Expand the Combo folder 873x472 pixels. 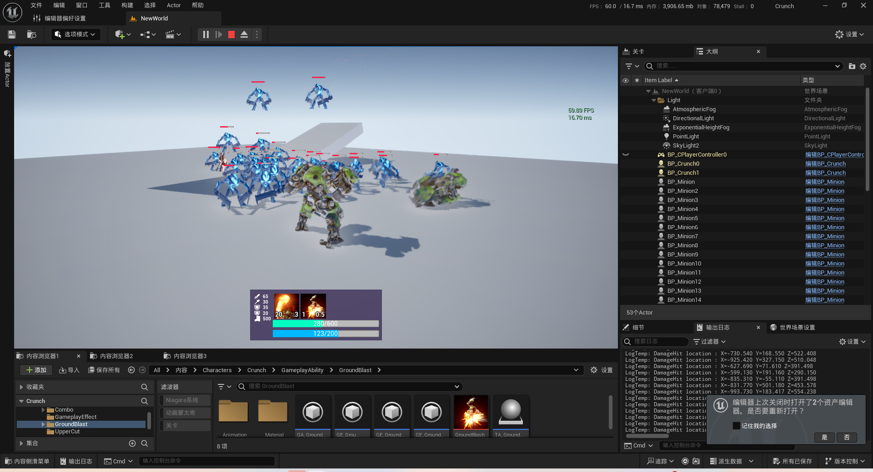(44, 410)
